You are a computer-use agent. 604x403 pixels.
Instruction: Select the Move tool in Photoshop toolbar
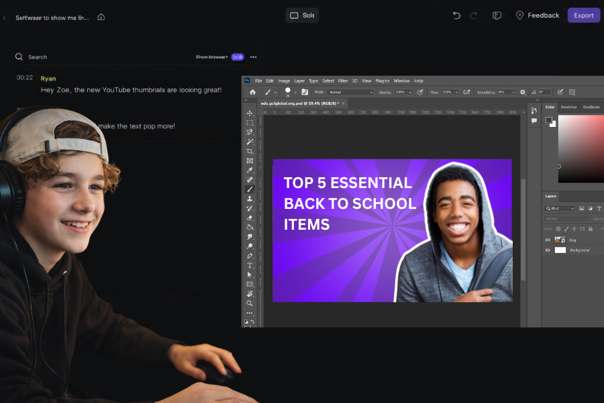pos(250,114)
